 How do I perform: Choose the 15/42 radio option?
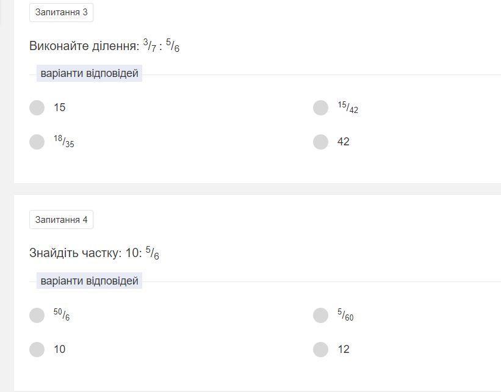point(321,108)
